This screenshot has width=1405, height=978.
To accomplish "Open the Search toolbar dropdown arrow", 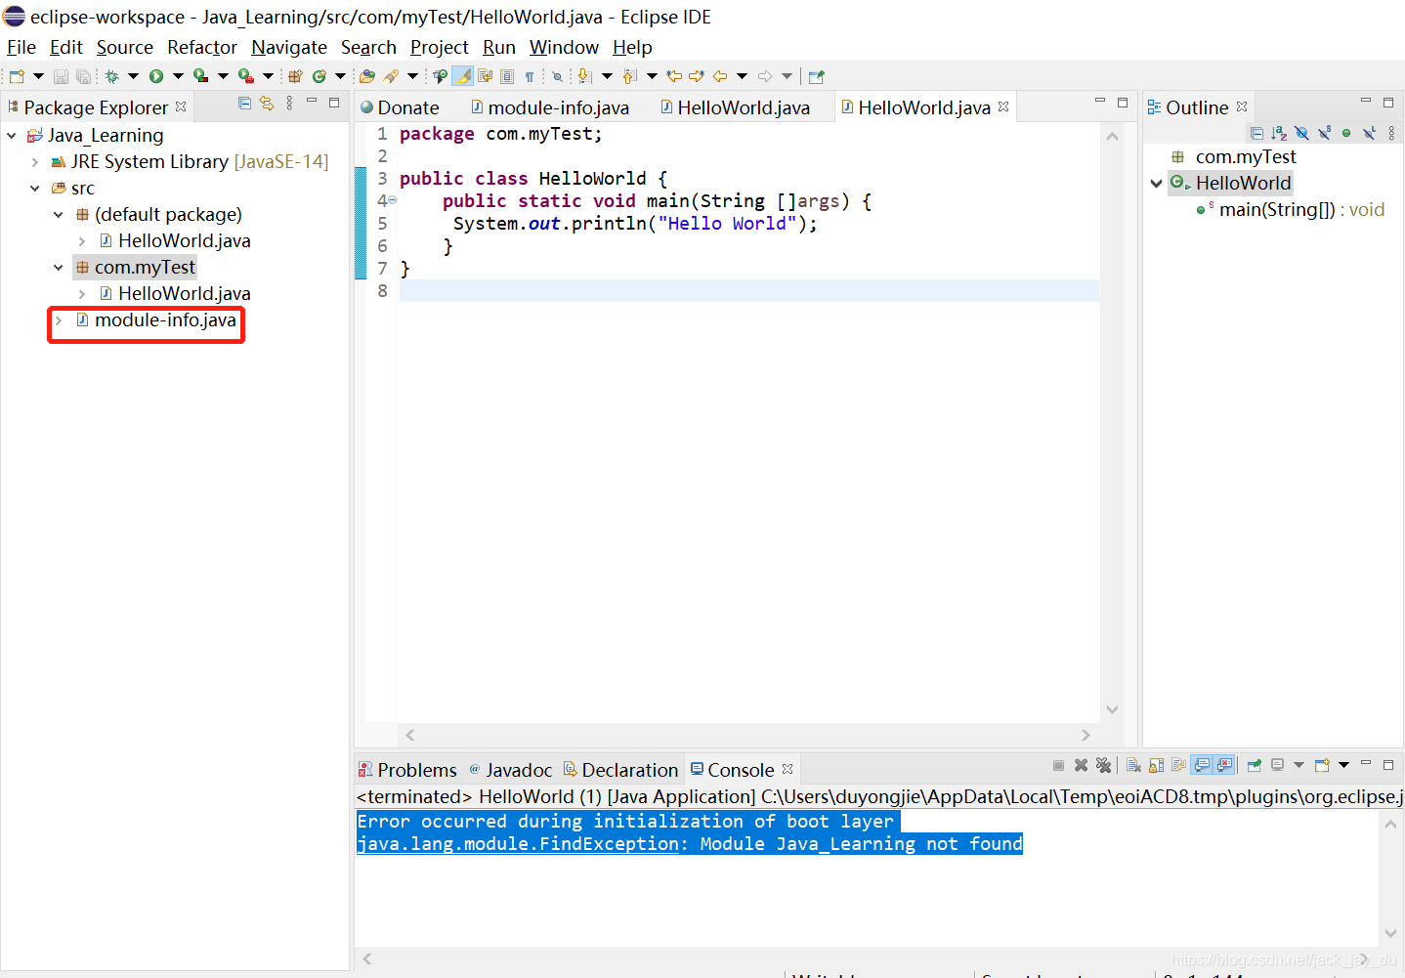I will (x=412, y=76).
